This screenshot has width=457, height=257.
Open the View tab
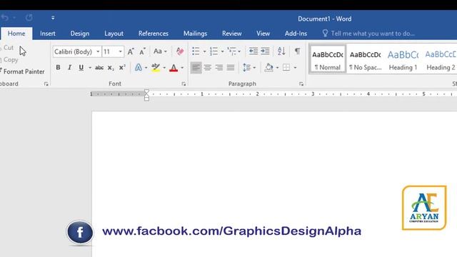(263, 34)
